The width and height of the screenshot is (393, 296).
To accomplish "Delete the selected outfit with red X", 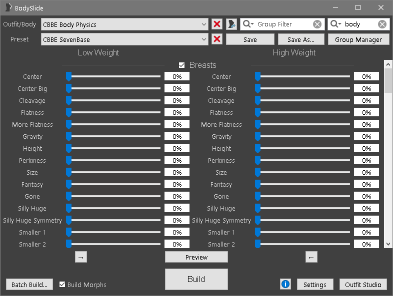I will pyautogui.click(x=217, y=24).
